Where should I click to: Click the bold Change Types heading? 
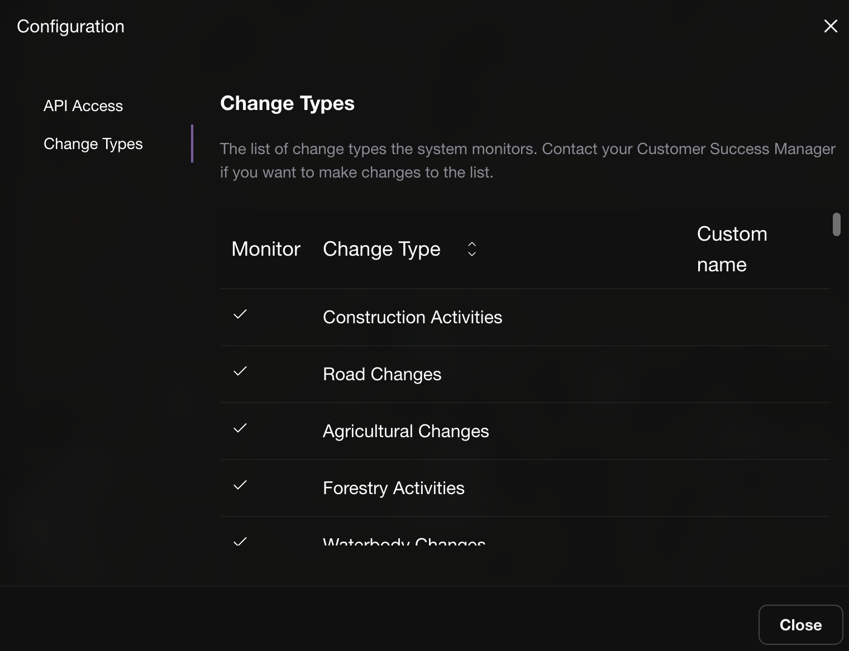coord(287,103)
